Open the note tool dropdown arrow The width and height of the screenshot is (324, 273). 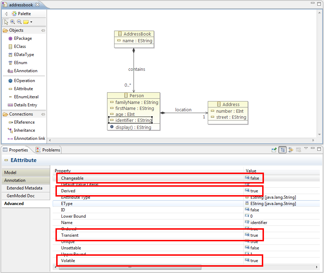coord(31,22)
